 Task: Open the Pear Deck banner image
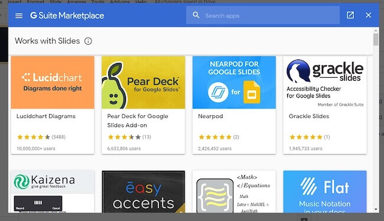coord(144,83)
